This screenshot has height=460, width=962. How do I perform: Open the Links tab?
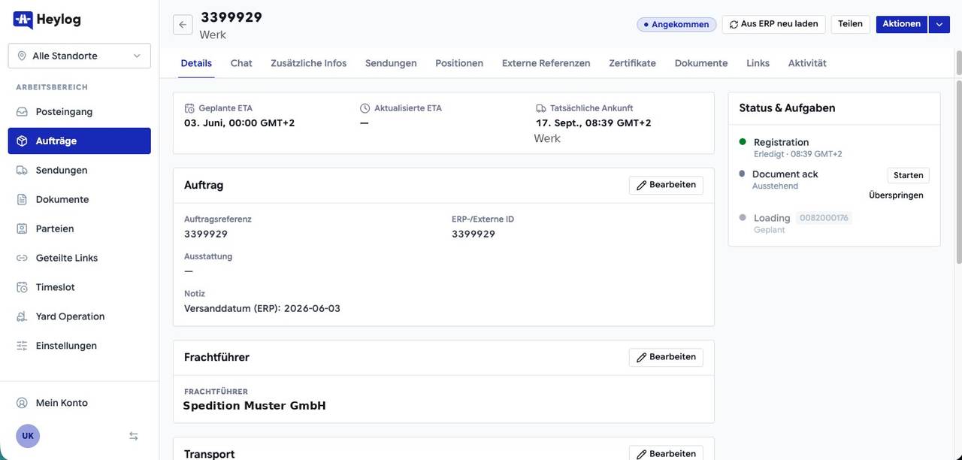[x=758, y=63]
